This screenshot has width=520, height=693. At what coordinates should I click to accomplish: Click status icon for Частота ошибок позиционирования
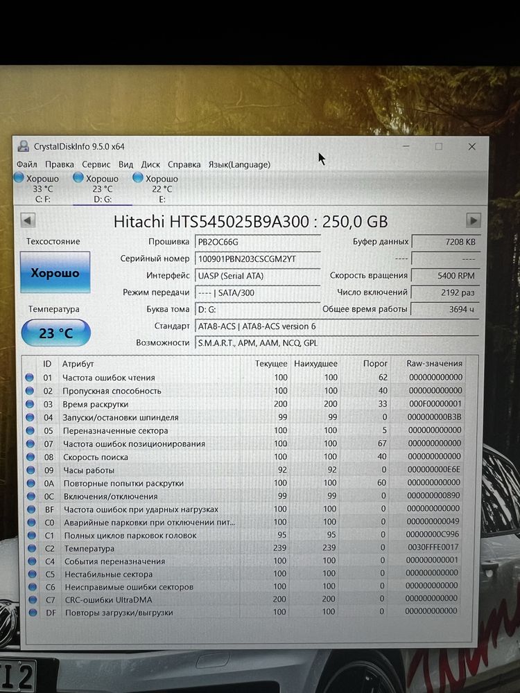30,444
